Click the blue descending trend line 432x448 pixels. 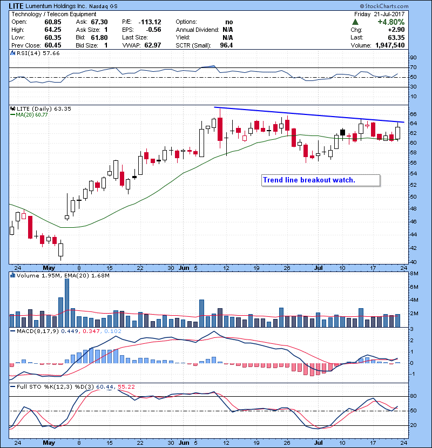[309, 115]
